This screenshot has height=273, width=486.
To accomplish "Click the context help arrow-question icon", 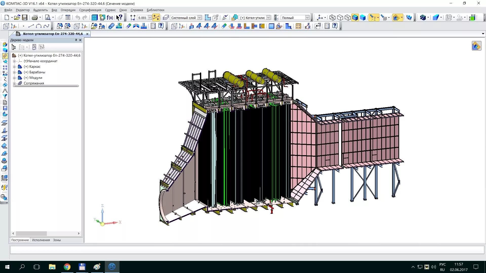I will coord(119,17).
